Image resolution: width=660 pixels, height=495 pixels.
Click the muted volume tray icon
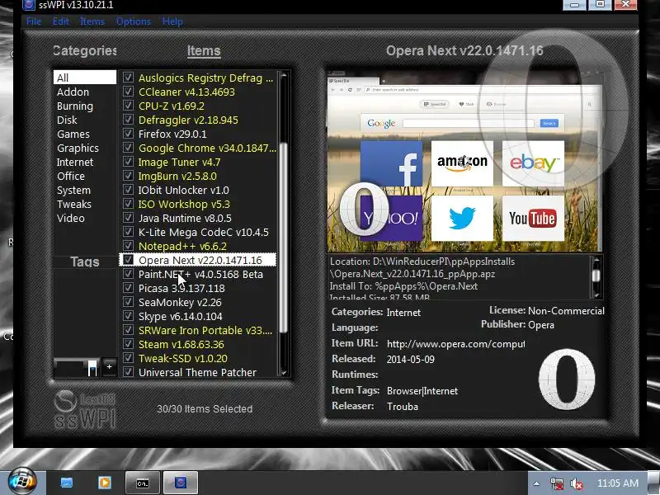(x=576, y=483)
